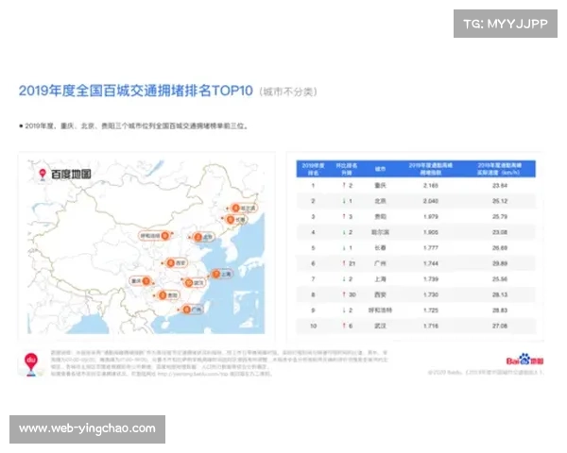
Task: Click the 呼和浩特 city cell in the table
Action: (x=380, y=310)
